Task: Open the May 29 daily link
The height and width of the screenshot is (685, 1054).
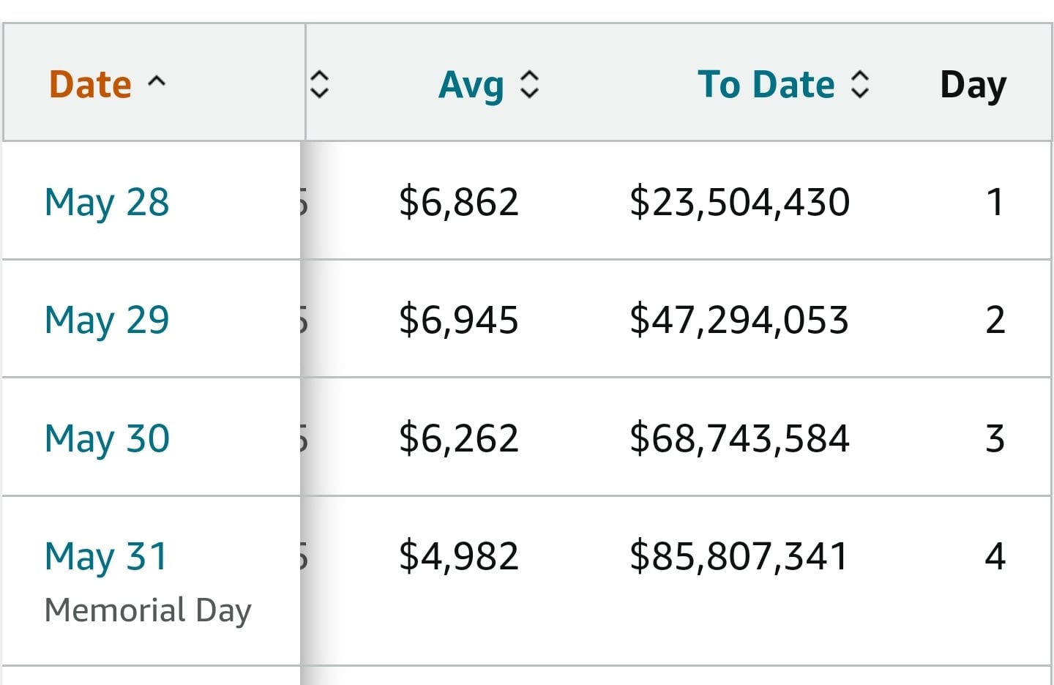Action: [x=107, y=320]
